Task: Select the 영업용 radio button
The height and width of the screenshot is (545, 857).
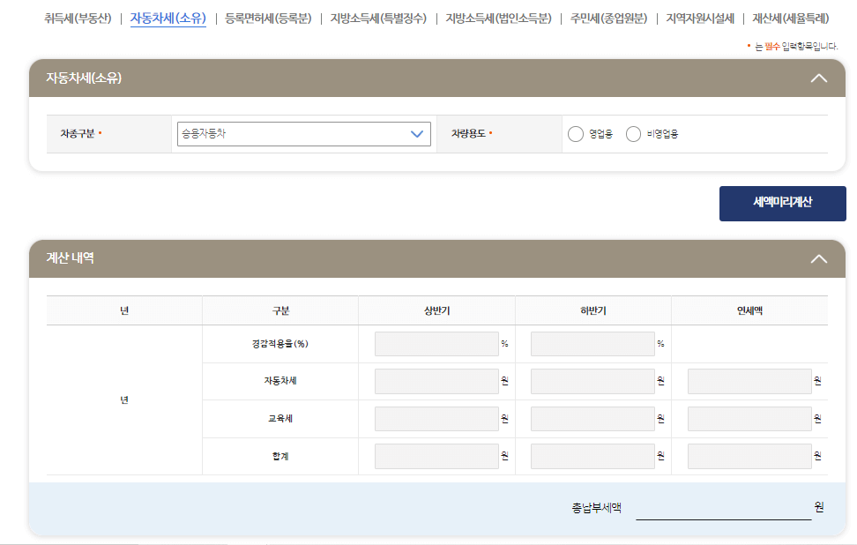Action: pyautogui.click(x=576, y=134)
